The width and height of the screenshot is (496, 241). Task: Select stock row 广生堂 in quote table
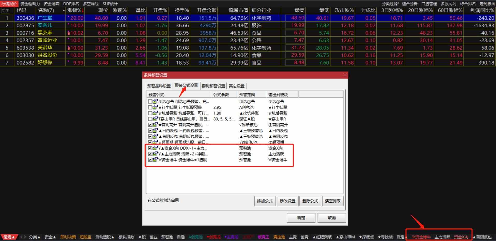pyautogui.click(x=248, y=18)
